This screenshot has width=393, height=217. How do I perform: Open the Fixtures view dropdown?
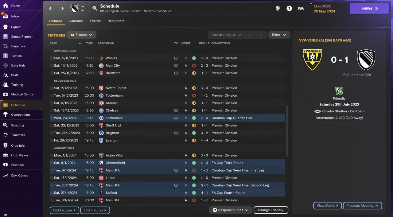81,35
